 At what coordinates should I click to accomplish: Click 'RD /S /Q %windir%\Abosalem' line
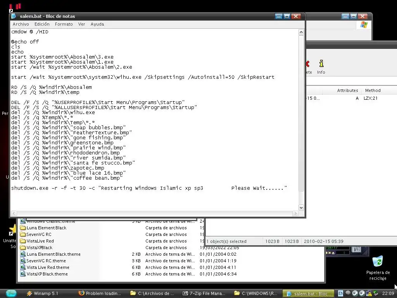pyautogui.click(x=52, y=87)
